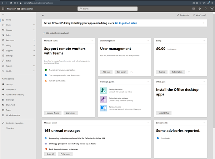Image resolution: width=215 pixels, height=159 pixels.
Task: Expand the Reports menu chevron
Action: tap(34, 66)
